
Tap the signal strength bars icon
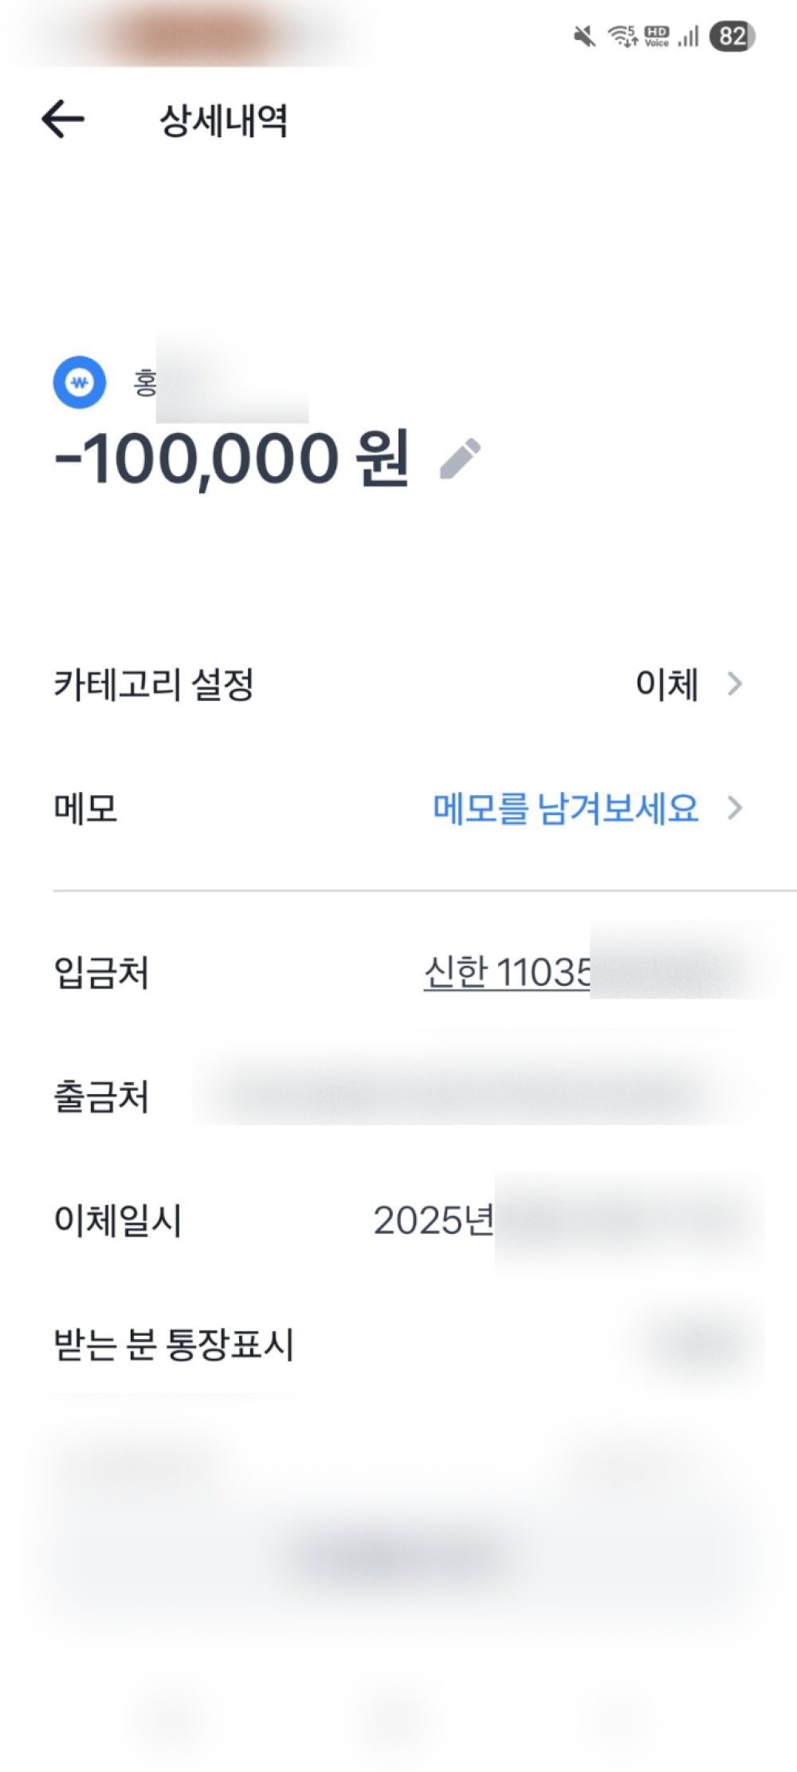click(688, 36)
